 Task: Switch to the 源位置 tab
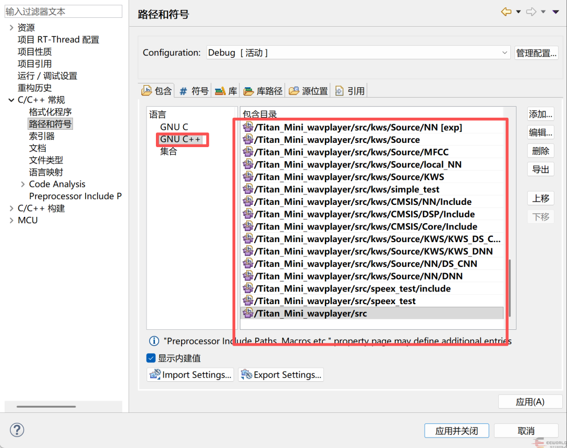pos(309,91)
